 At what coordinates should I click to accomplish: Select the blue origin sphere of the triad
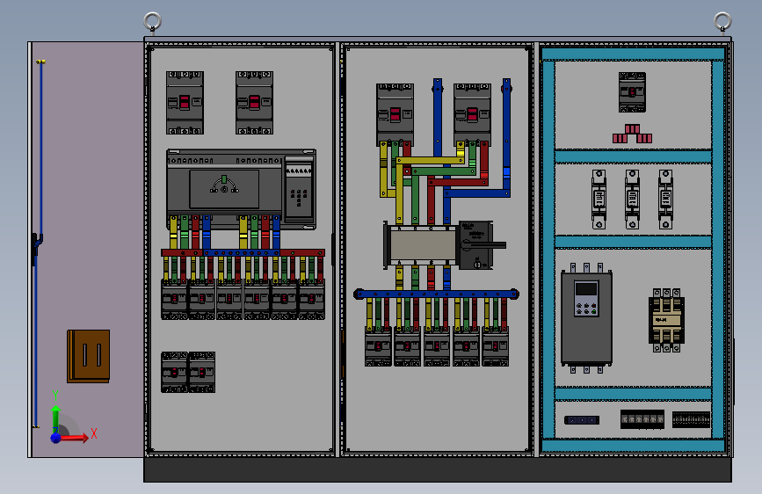56,438
